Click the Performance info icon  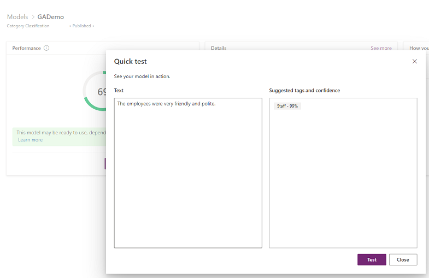(46, 48)
